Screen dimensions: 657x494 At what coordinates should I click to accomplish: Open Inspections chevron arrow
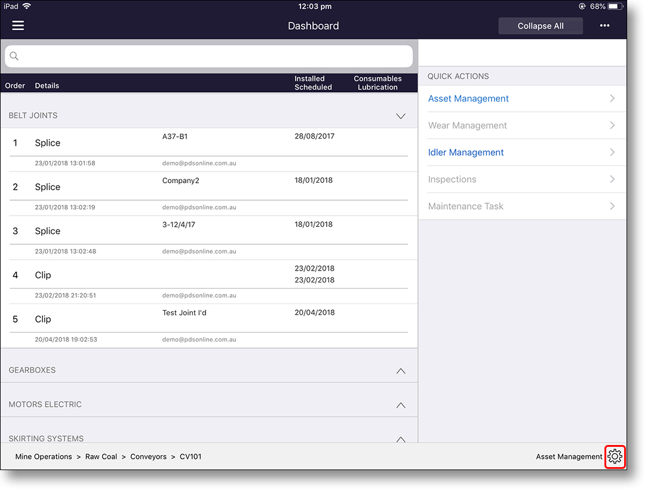click(612, 179)
